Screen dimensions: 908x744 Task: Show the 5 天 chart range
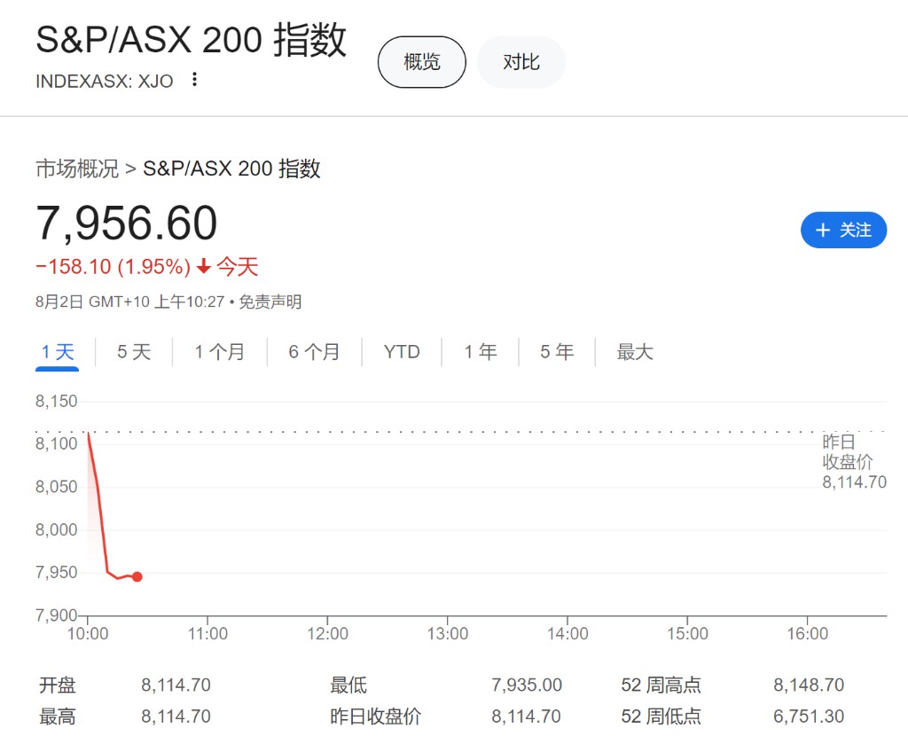point(134,352)
